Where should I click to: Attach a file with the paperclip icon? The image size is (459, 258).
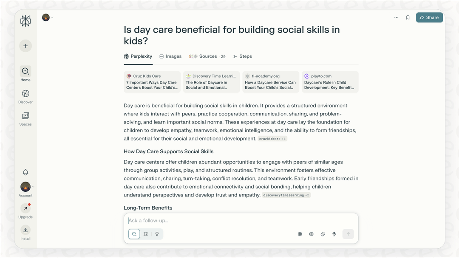(323, 234)
